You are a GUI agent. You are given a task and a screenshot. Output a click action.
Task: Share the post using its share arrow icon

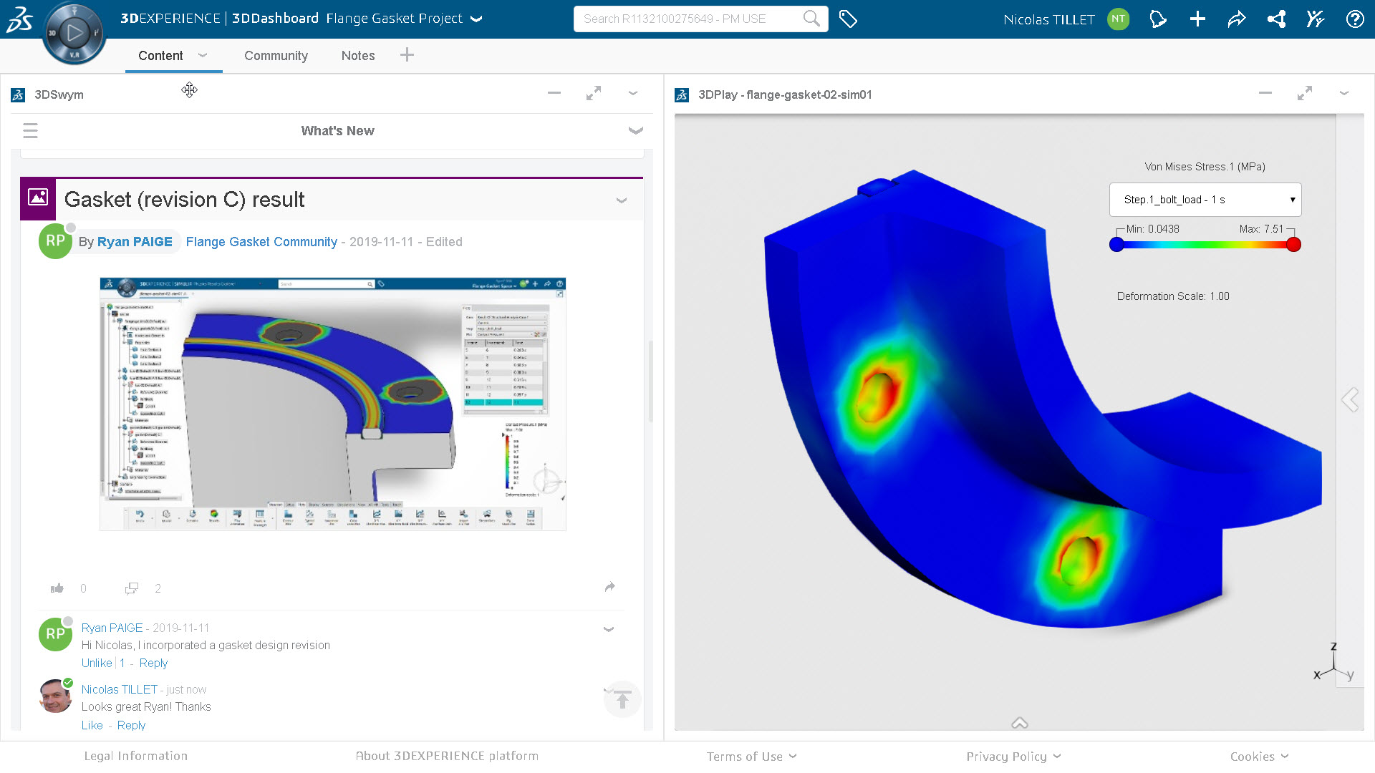[x=609, y=587]
